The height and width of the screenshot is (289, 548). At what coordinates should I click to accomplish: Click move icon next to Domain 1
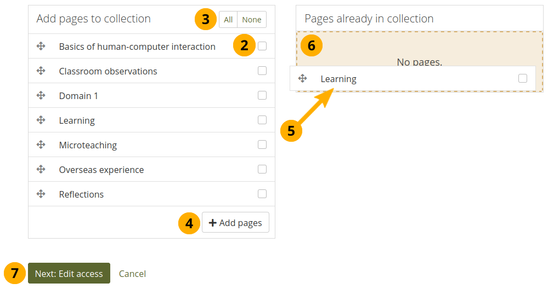[41, 96]
